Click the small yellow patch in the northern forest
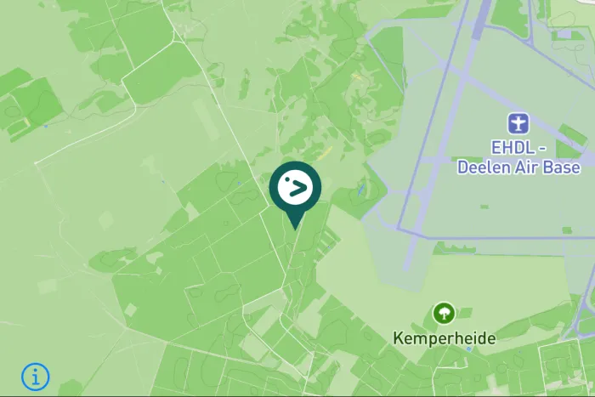Image resolution: width=595 pixels, height=397 pixels. (x=356, y=77)
